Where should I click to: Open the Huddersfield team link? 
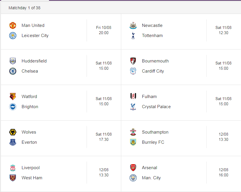(x=34, y=61)
